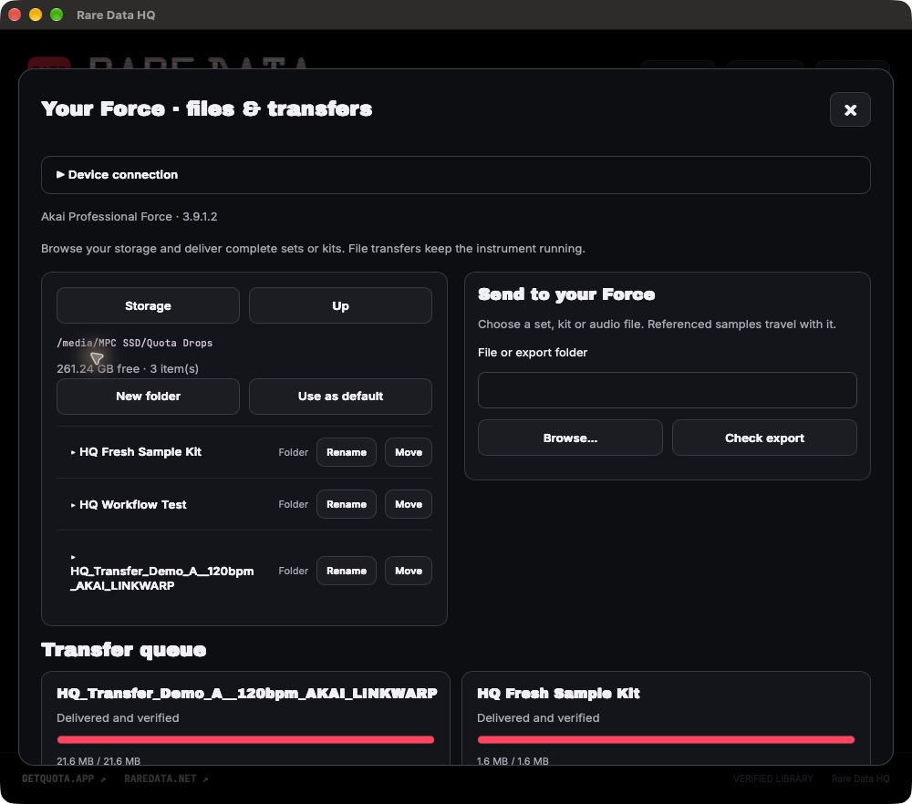Image resolution: width=912 pixels, height=804 pixels.
Task: Go Up one folder level
Action: pyautogui.click(x=340, y=305)
